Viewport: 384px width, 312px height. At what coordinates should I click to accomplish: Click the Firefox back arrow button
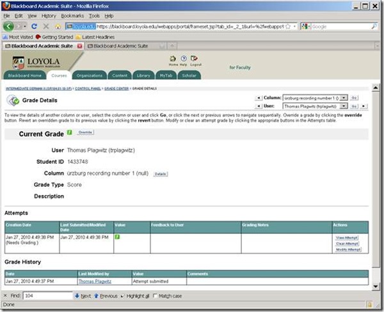tap(9, 26)
